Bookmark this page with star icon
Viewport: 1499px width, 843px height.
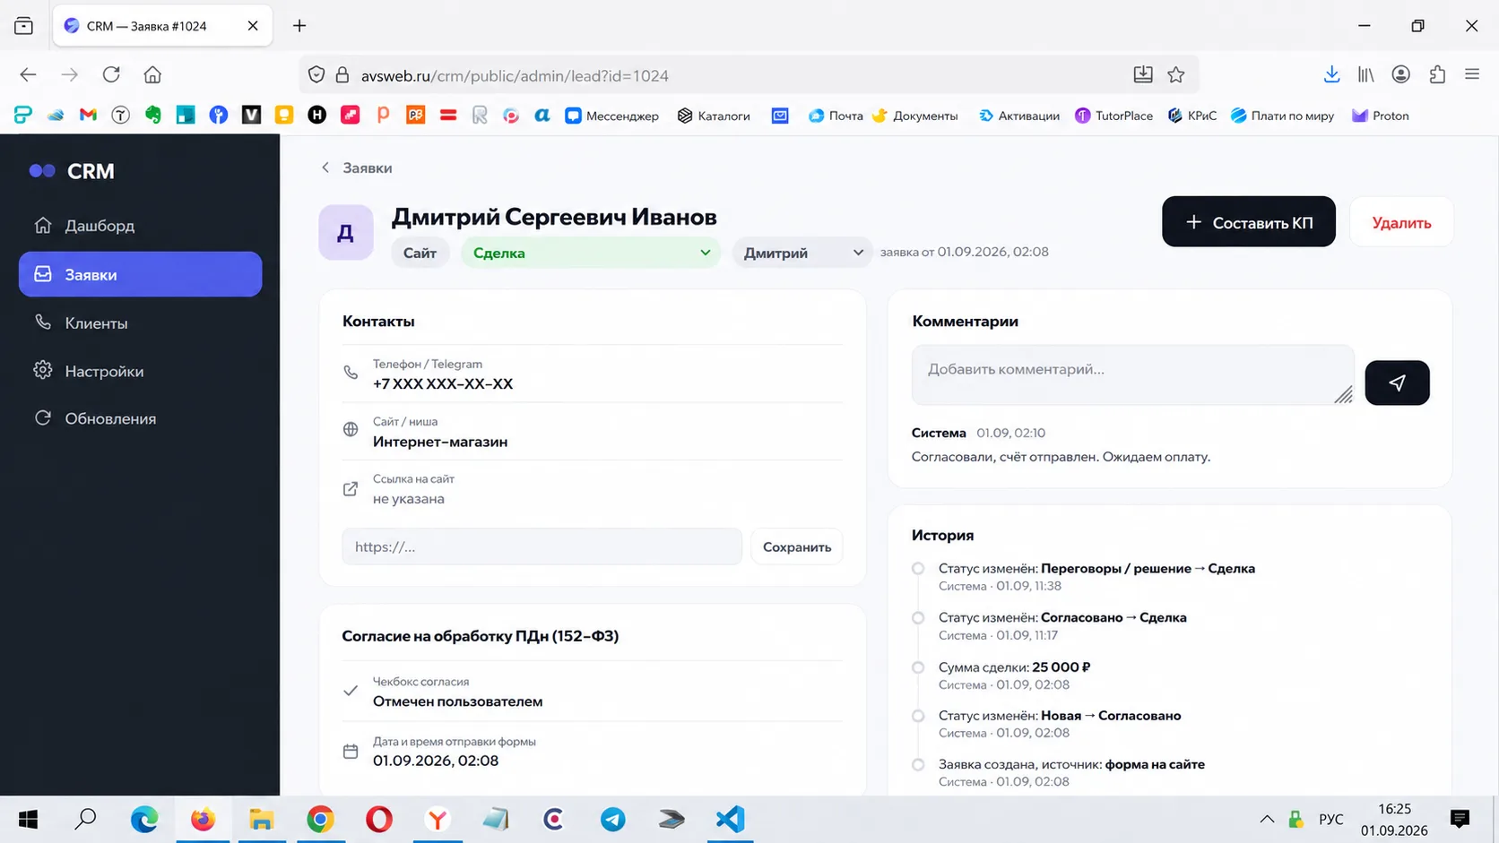pyautogui.click(x=1176, y=75)
